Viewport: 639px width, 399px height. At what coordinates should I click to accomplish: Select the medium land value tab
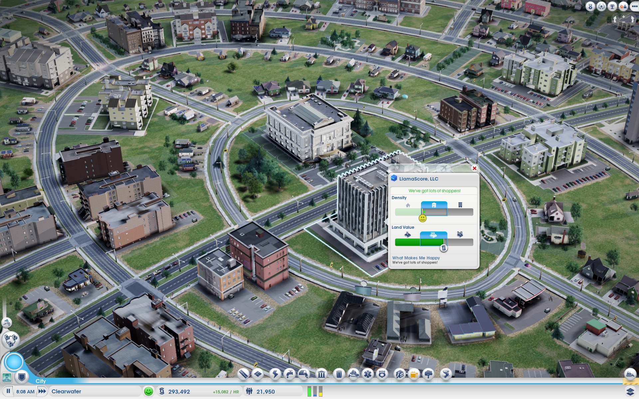tap(433, 235)
